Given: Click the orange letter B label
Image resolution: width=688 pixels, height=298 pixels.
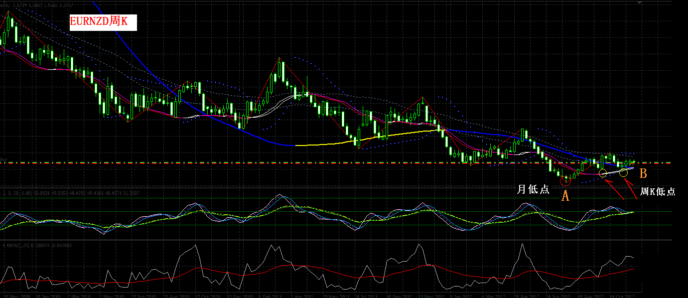Looking at the screenshot, I should point(643,174).
